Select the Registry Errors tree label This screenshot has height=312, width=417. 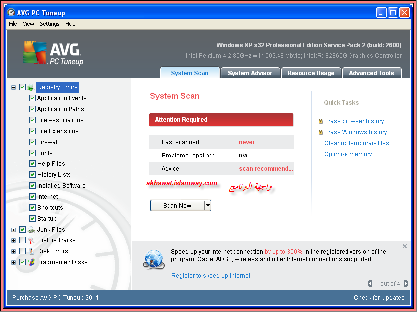coord(58,87)
